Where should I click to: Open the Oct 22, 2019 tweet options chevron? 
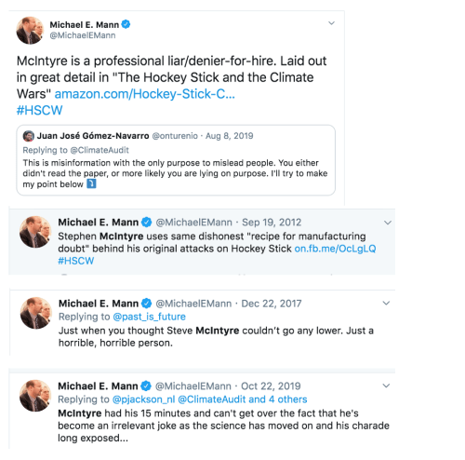point(386,386)
